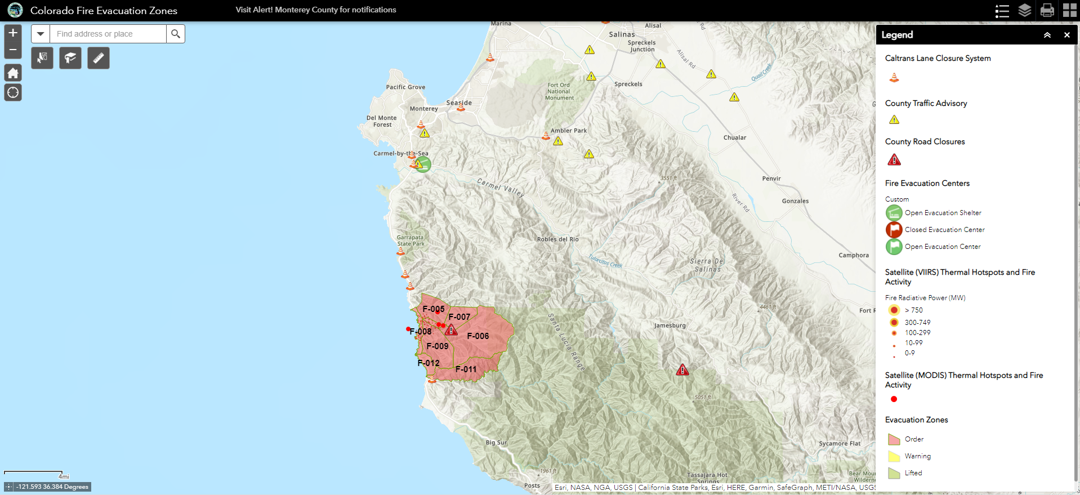The width and height of the screenshot is (1080, 495).
Task: Click the traffic cone near Marina
Action: pyautogui.click(x=490, y=57)
